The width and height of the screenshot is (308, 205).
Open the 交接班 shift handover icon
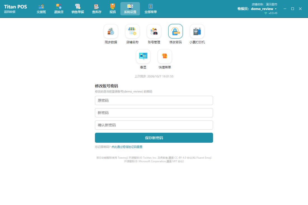point(41,9)
